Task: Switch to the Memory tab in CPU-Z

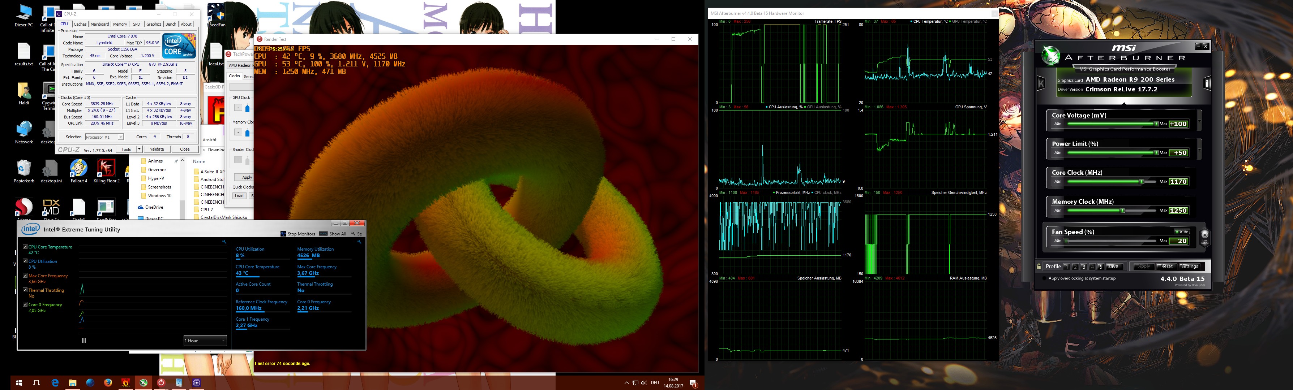Action: (x=120, y=24)
